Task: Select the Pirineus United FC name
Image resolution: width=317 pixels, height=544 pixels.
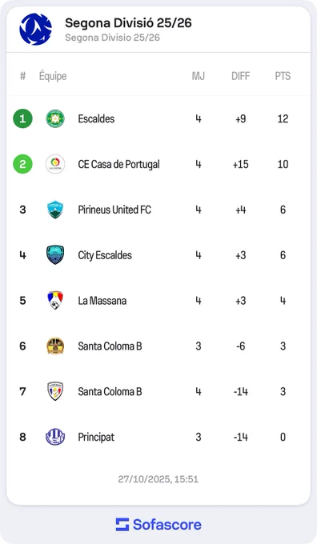Action: pyautogui.click(x=114, y=210)
